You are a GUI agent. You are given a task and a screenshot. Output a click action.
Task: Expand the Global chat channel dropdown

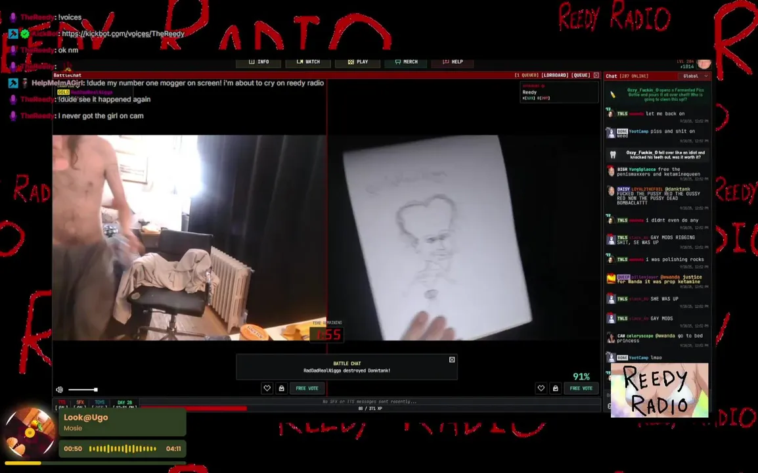pyautogui.click(x=695, y=76)
